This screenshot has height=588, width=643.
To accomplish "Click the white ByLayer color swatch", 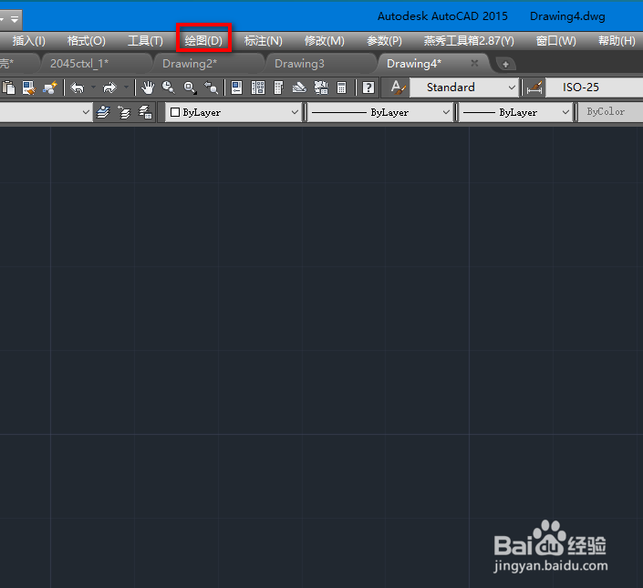I will (175, 112).
